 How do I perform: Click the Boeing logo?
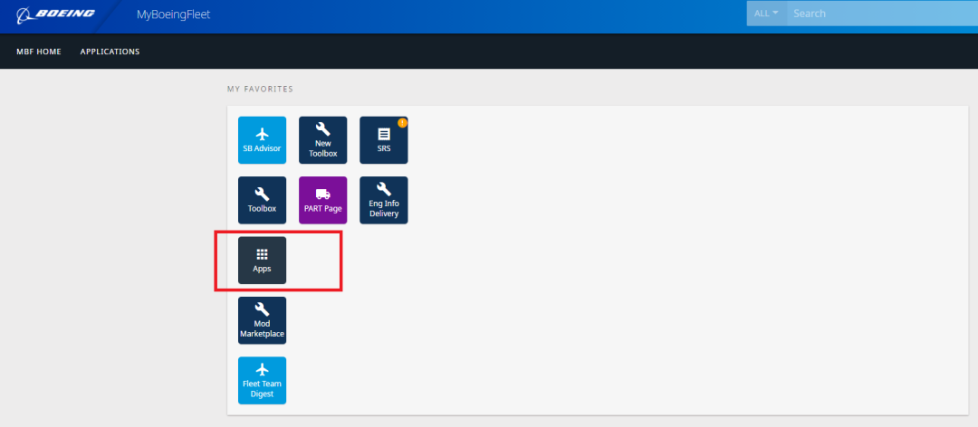click(56, 14)
